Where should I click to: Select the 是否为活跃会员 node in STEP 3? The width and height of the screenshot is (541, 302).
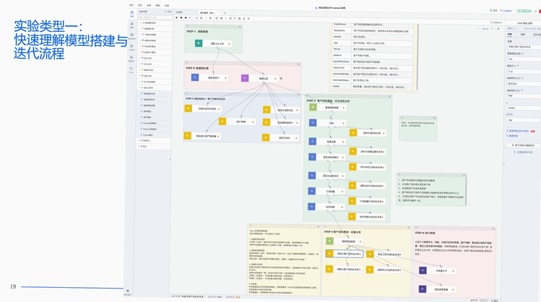coord(281,110)
